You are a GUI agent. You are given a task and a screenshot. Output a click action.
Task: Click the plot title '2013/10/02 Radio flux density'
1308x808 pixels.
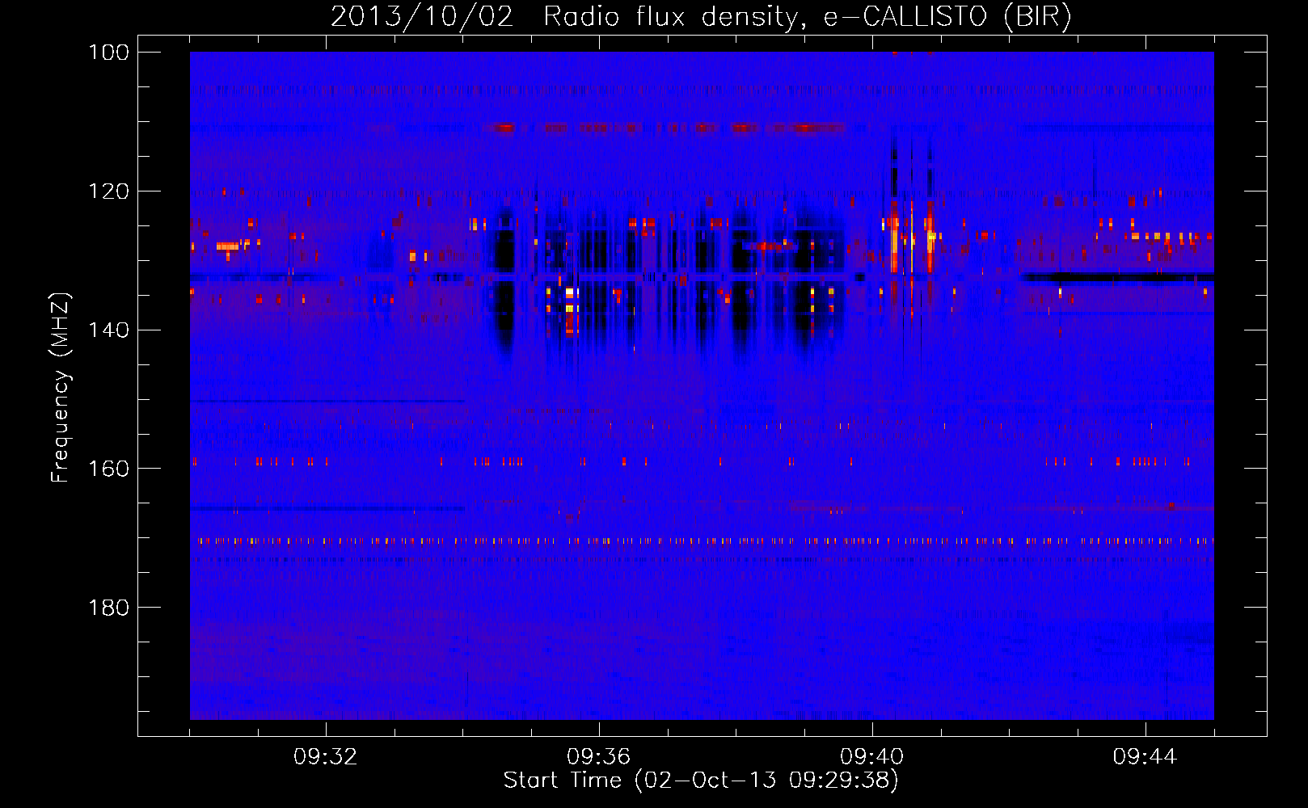pyautogui.click(x=701, y=17)
